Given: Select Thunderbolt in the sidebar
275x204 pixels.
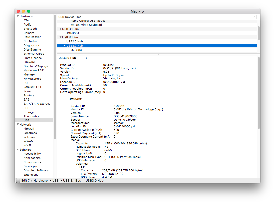Looking at the screenshot, I should pyautogui.click(x=32, y=116).
